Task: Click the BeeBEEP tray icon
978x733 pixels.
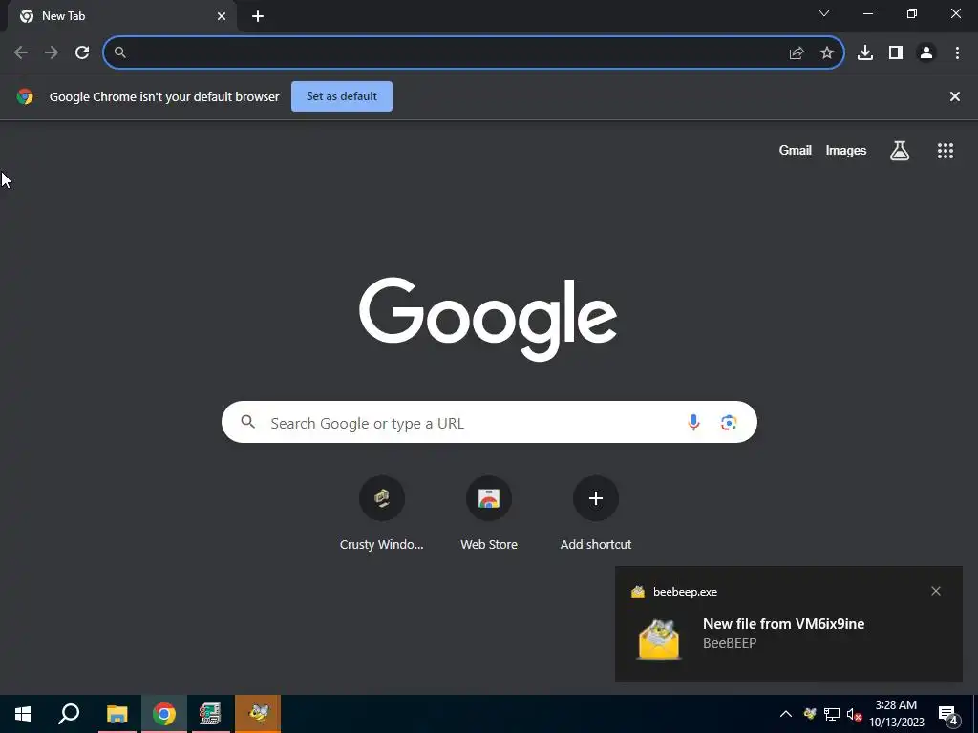Action: (x=810, y=714)
